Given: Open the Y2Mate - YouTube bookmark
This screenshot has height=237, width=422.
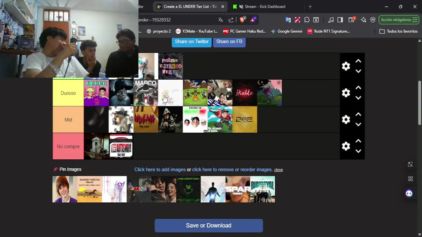Looking at the screenshot, I should [x=197, y=31].
